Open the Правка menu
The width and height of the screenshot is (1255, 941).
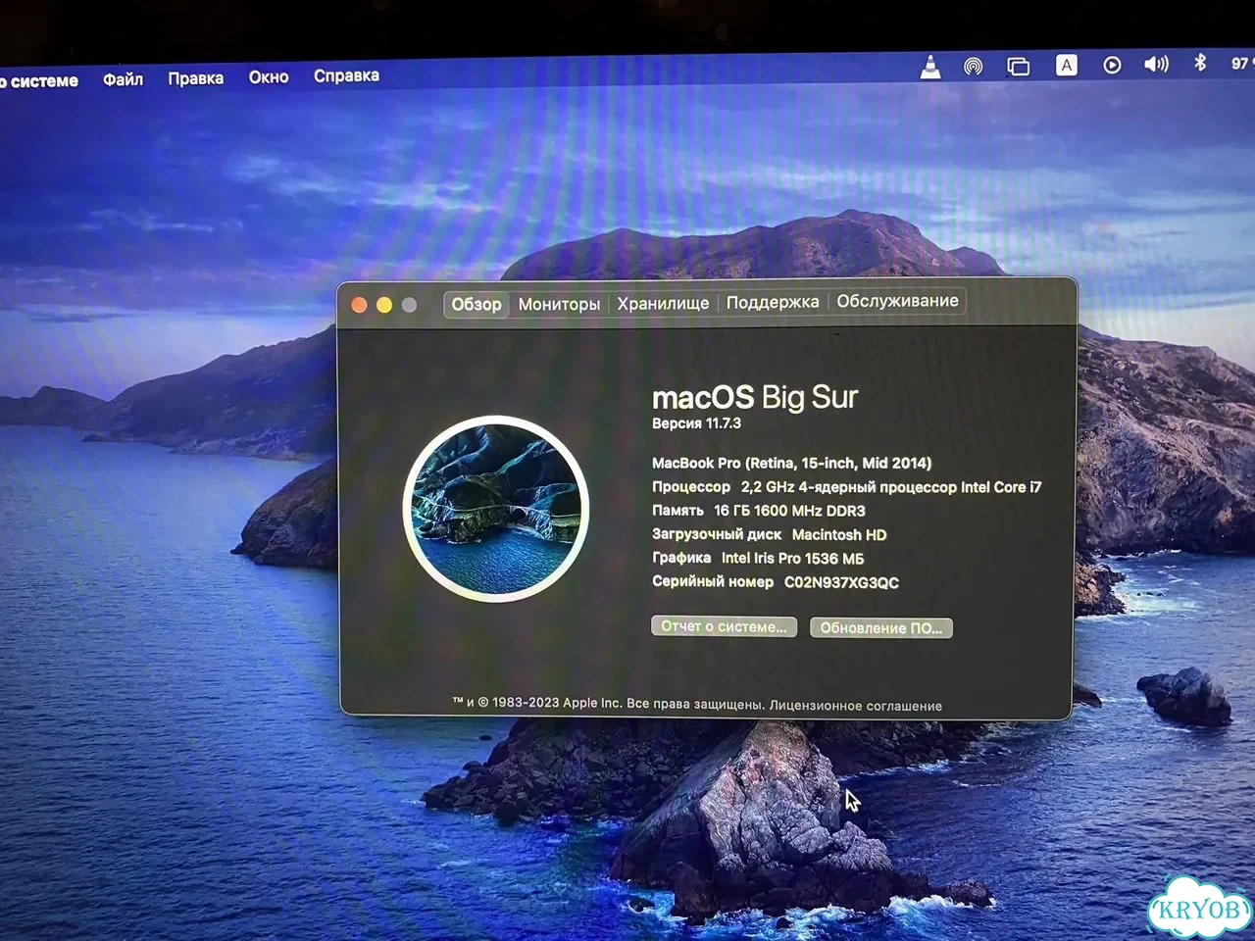click(x=195, y=78)
